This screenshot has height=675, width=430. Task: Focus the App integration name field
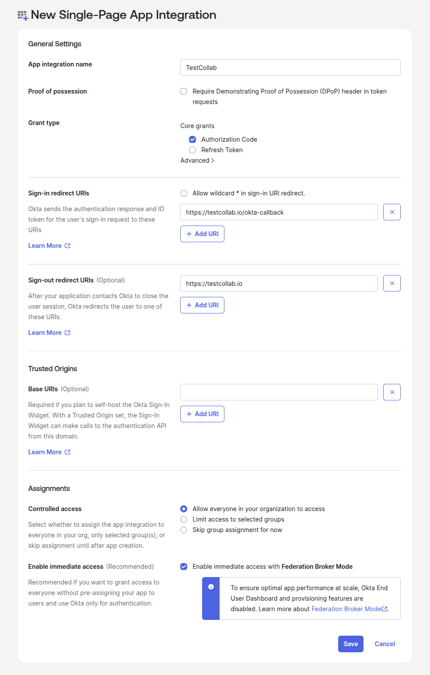pyautogui.click(x=290, y=67)
